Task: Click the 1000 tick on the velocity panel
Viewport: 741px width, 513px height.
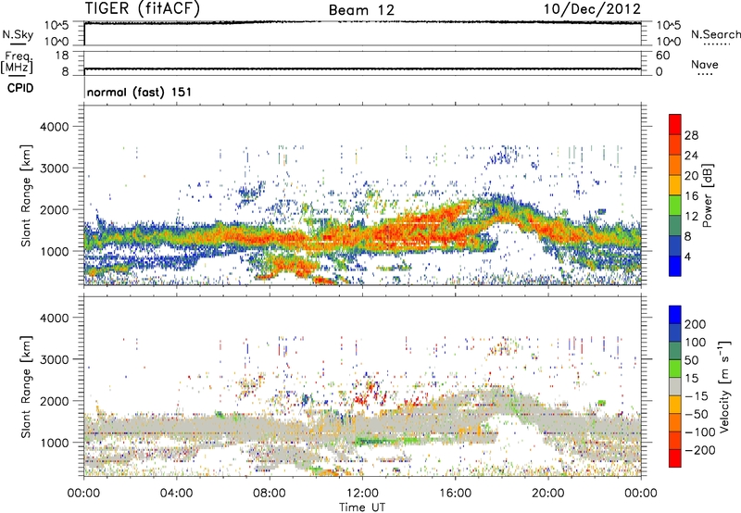Action: coord(54,443)
